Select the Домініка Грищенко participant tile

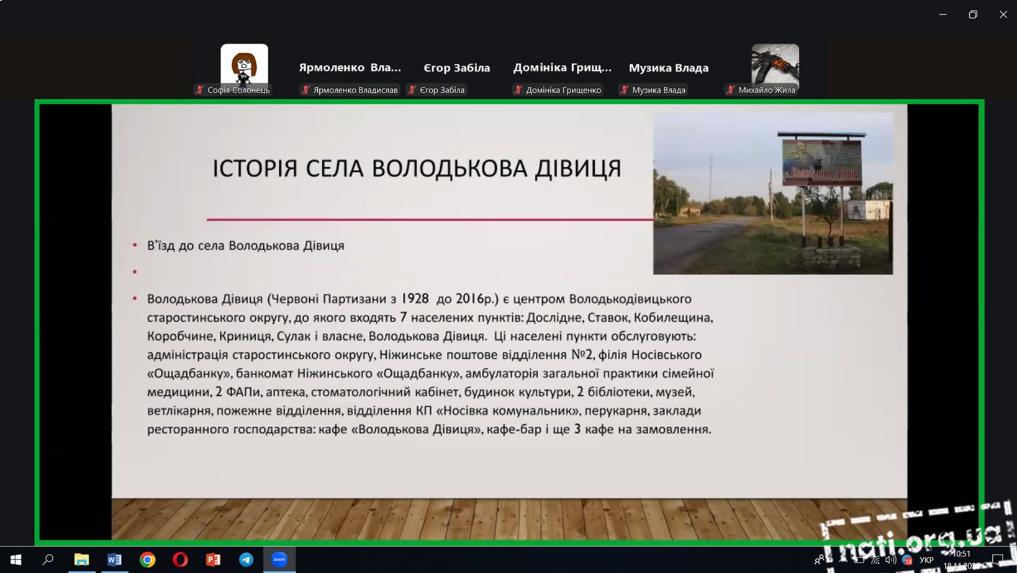pyautogui.click(x=562, y=68)
